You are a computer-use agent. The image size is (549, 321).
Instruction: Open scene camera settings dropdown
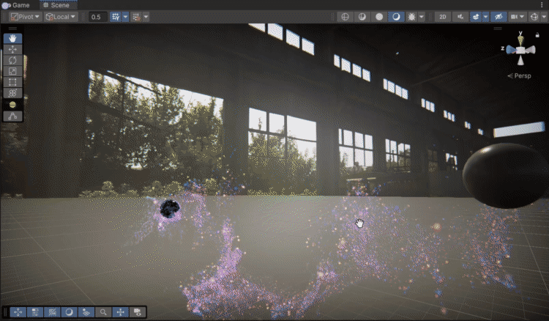[x=517, y=16]
